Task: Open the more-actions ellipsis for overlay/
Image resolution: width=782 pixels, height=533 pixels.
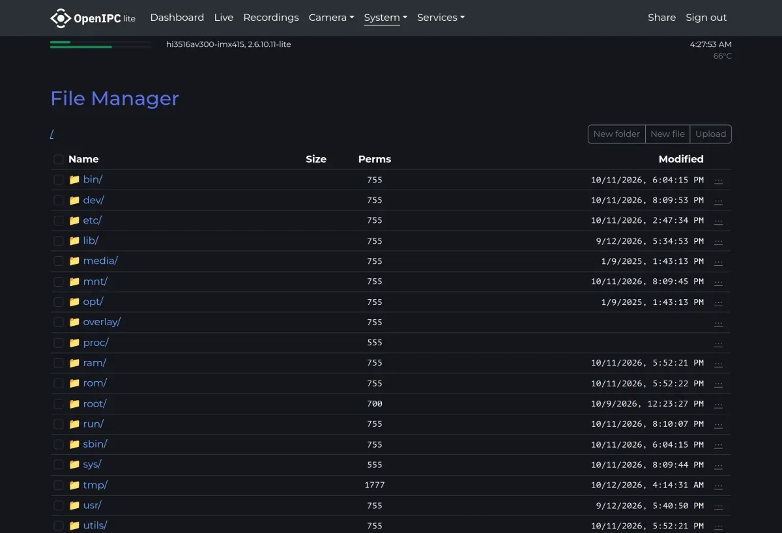Action: [x=718, y=322]
